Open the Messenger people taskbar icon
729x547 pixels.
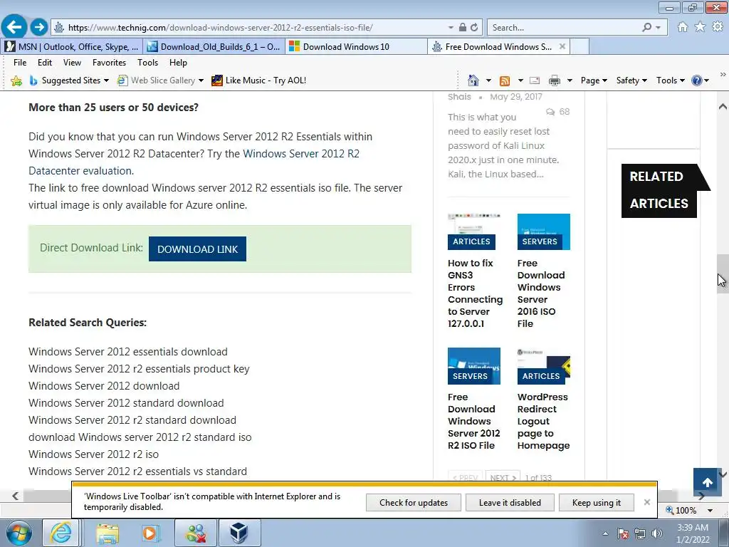196,533
